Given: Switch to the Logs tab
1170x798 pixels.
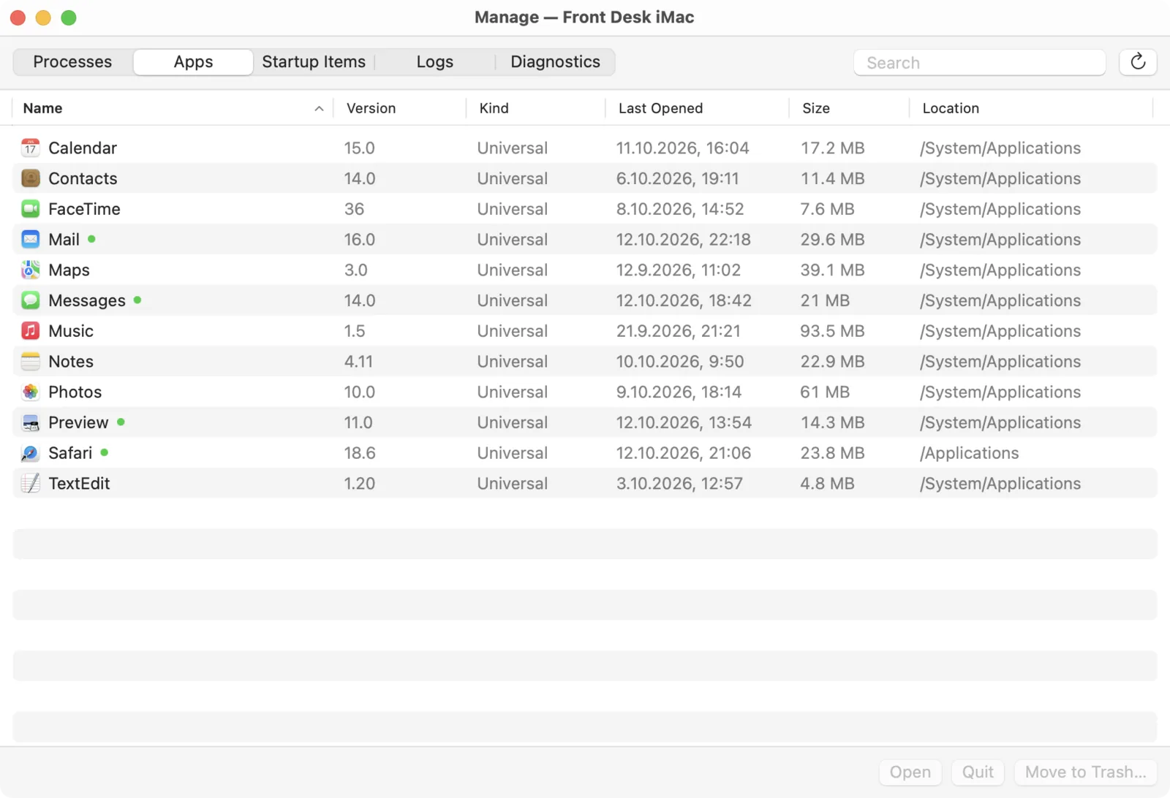Looking at the screenshot, I should point(434,62).
